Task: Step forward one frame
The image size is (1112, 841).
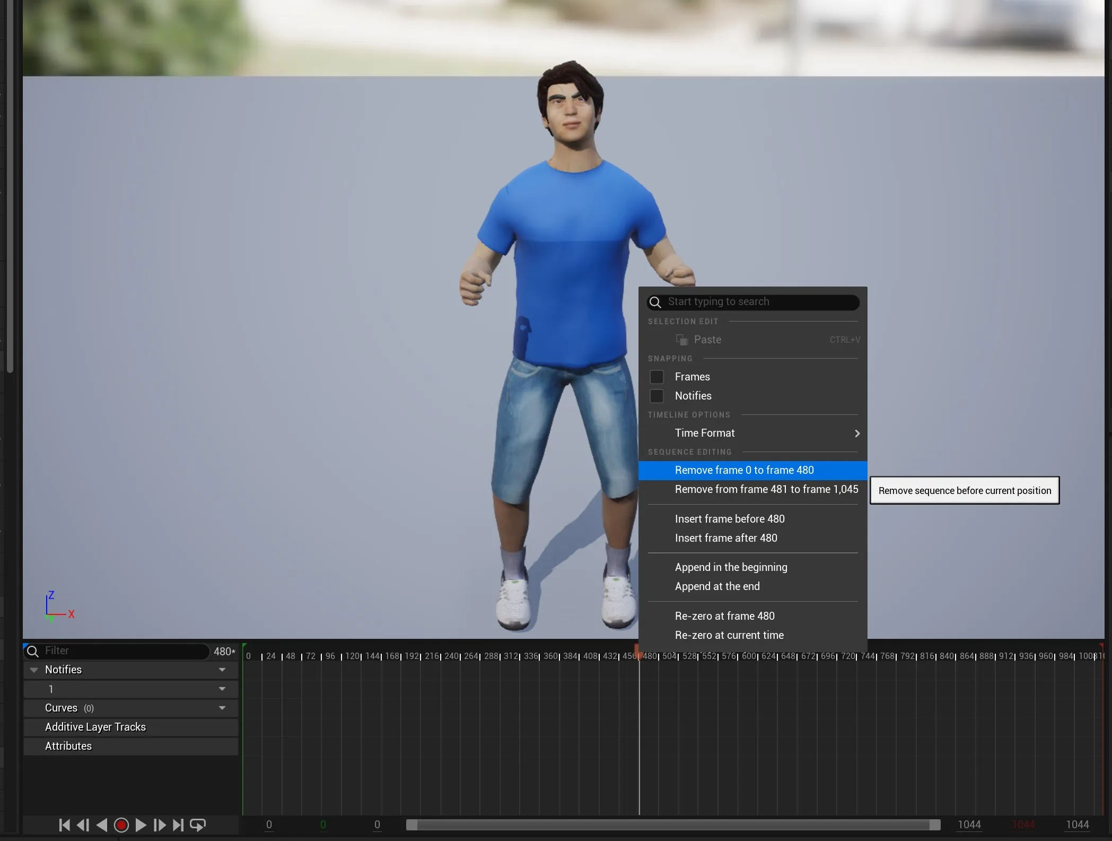Action: click(x=159, y=825)
